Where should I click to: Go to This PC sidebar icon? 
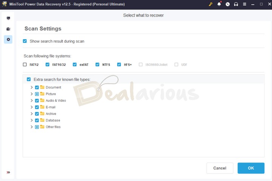coord(8,18)
